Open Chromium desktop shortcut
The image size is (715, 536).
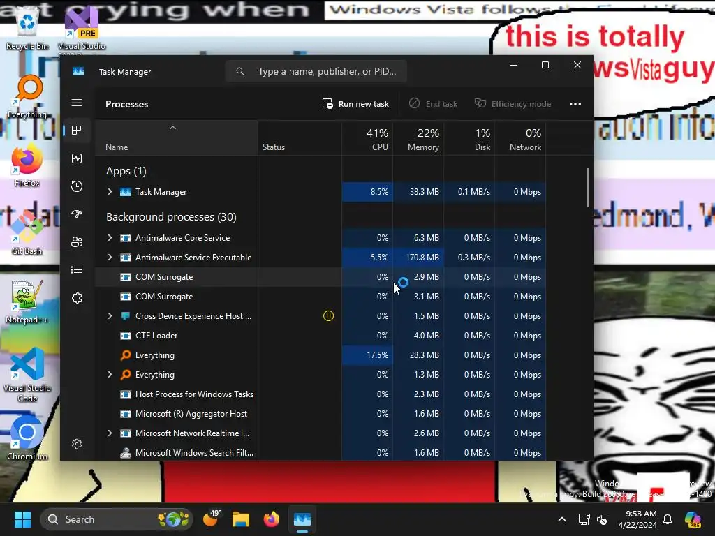click(x=27, y=438)
